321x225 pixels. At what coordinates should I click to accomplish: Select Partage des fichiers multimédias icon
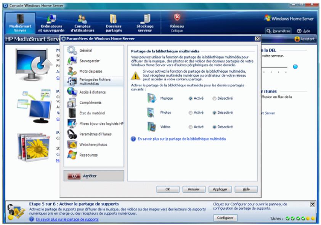(x=72, y=81)
